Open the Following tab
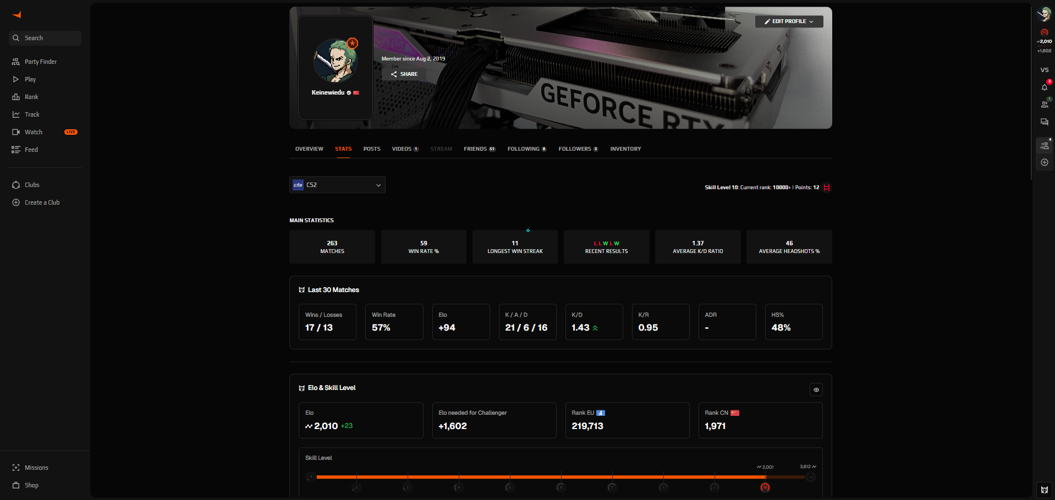This screenshot has width=1055, height=500. 527,149
